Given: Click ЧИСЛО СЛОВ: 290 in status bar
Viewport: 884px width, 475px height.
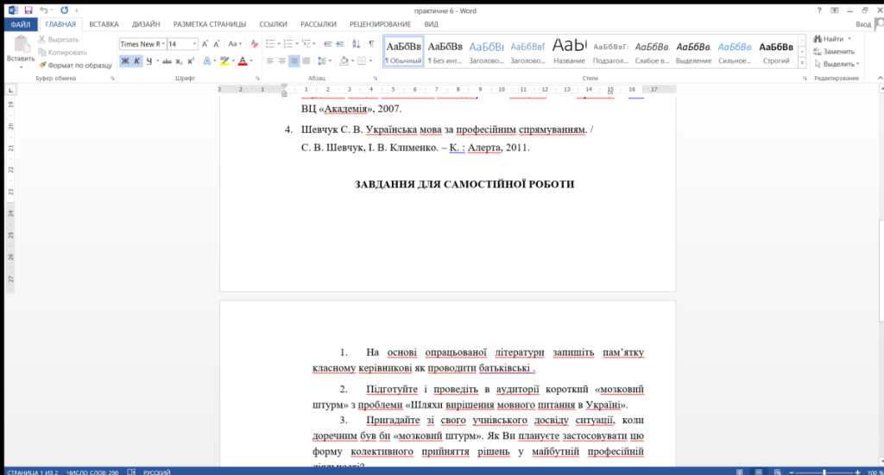Looking at the screenshot, I should coord(92,472).
